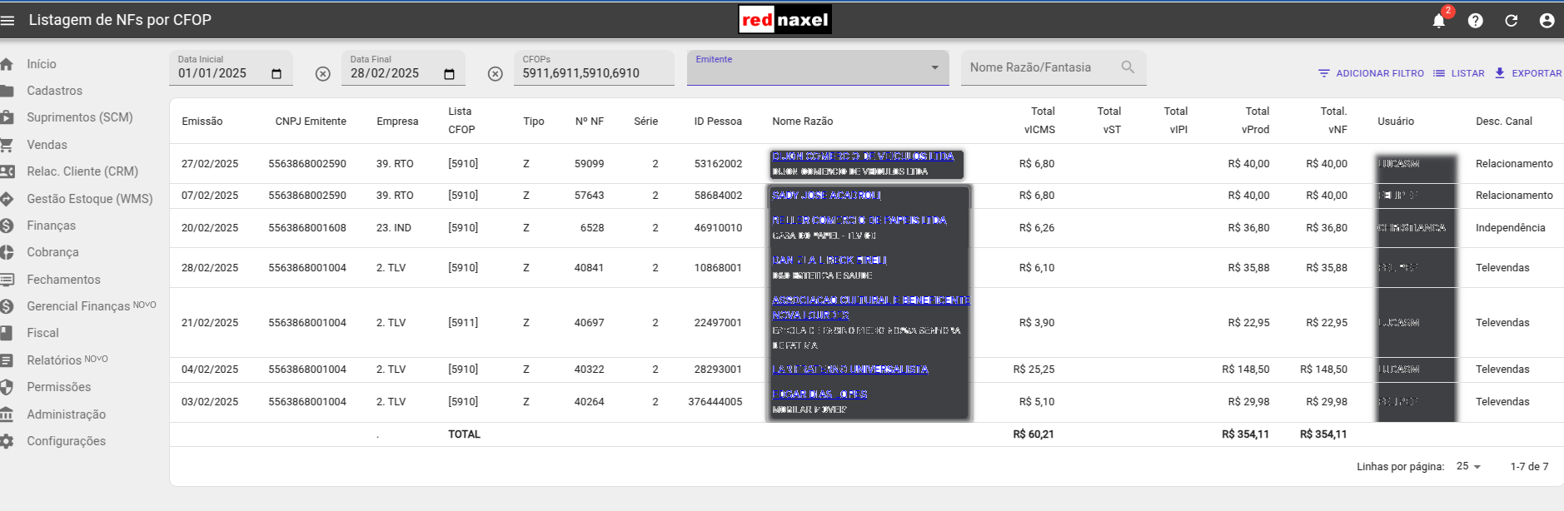Screen dimensions: 1564x511
Task: Click the Permissões shield icon
Action: click(7, 387)
